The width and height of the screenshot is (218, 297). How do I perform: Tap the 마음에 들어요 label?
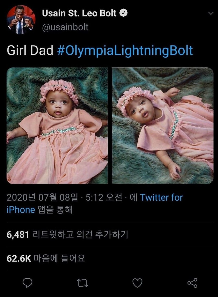click(60, 258)
